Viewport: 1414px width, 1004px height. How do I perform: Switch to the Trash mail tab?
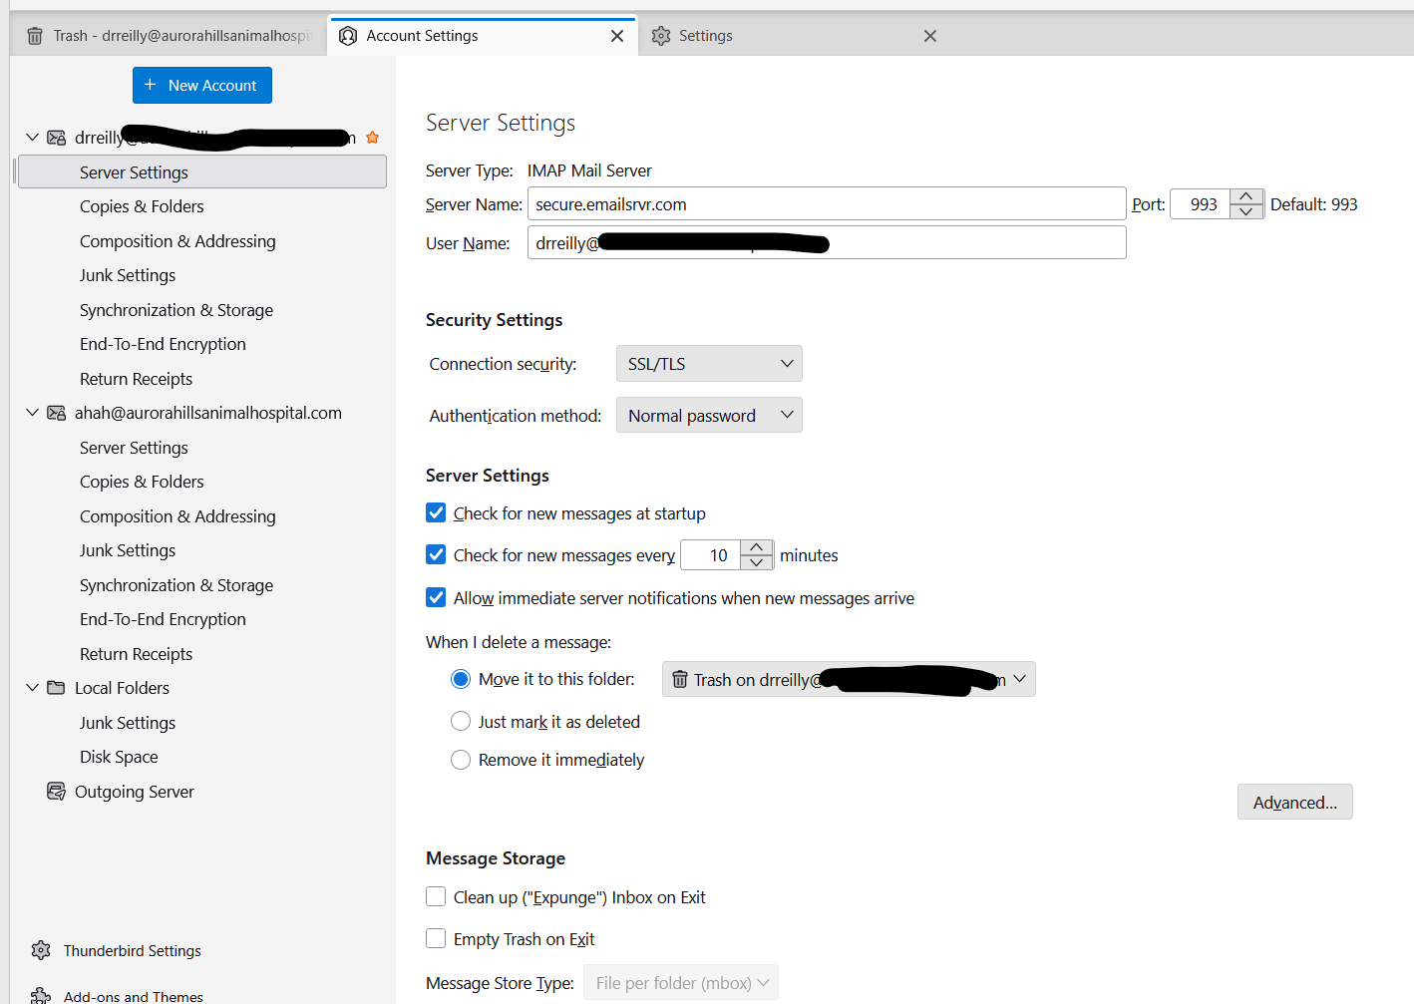point(170,36)
